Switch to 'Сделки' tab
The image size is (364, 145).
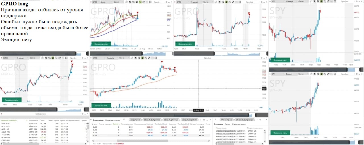tap(227, 124)
